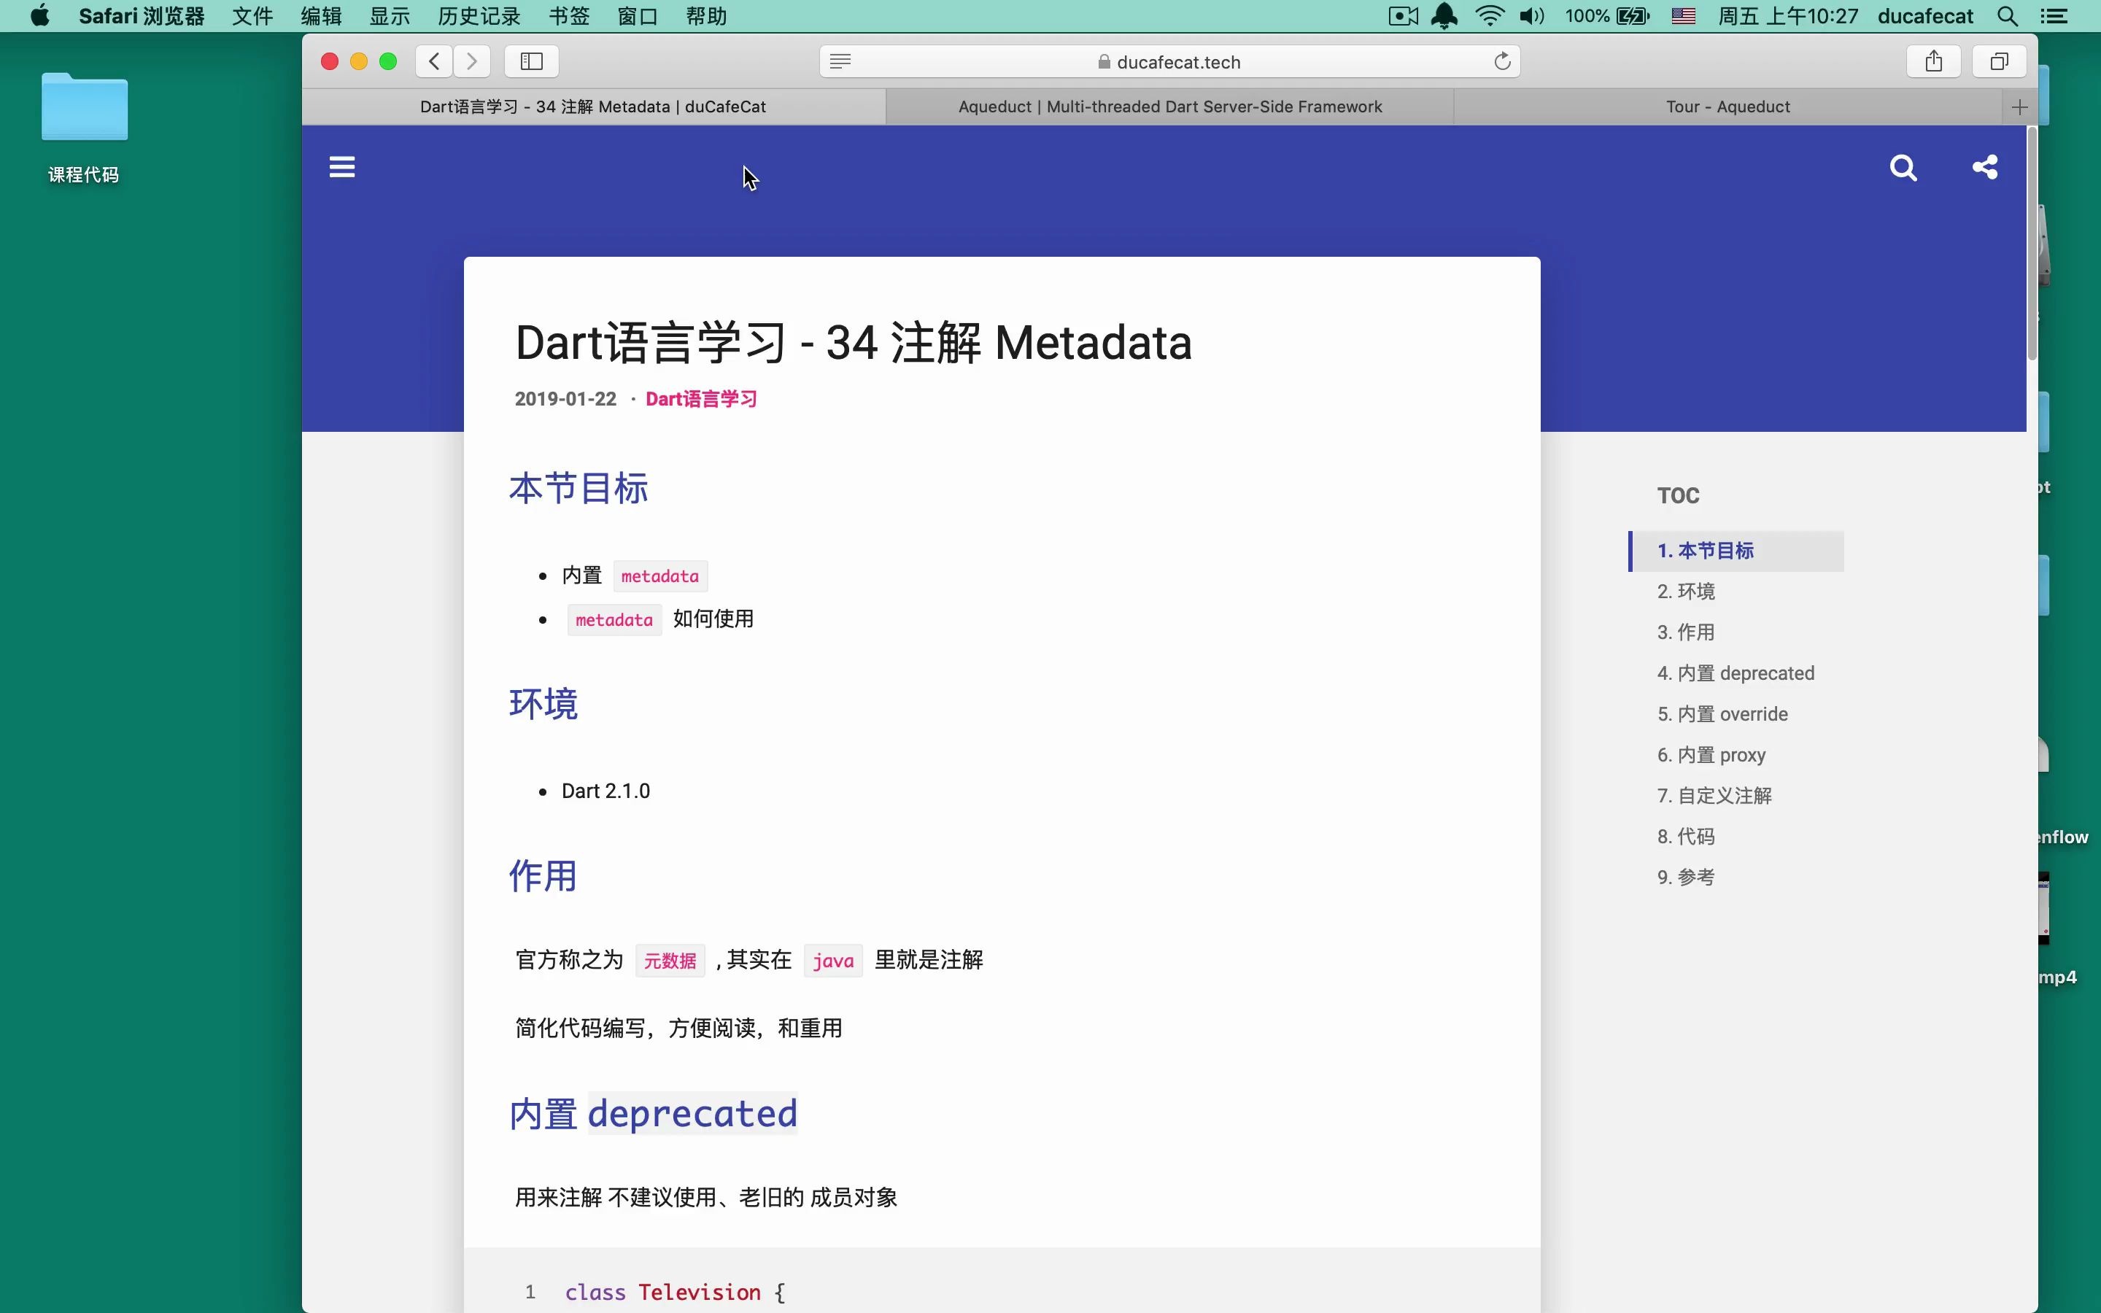Open the ducafecat user menu
The height and width of the screenshot is (1313, 2101).
pyautogui.click(x=1924, y=15)
